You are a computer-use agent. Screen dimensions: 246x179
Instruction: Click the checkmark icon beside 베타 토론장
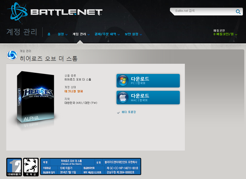click(118, 113)
